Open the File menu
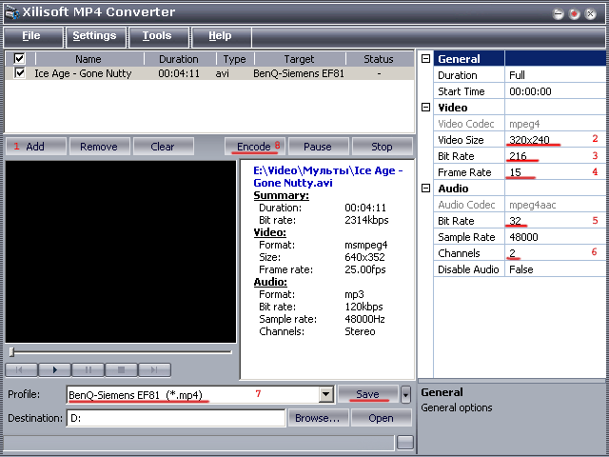609x457 pixels. click(33, 36)
